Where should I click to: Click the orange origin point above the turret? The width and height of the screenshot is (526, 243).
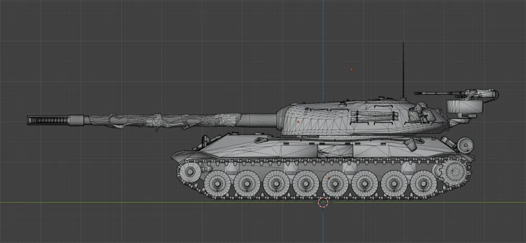point(352,69)
